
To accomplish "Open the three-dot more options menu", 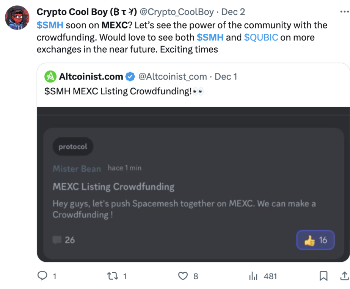I will pyautogui.click(x=343, y=12).
